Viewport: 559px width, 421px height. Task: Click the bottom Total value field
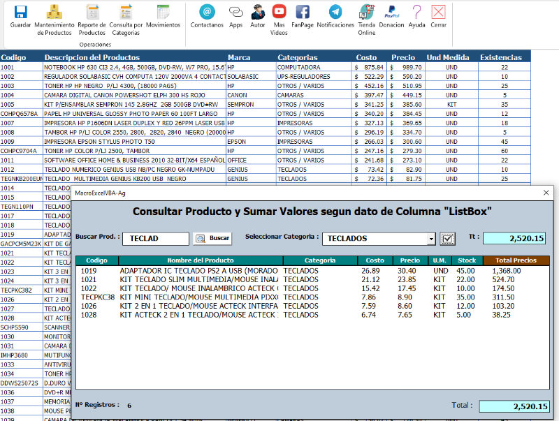pyautogui.click(x=514, y=406)
